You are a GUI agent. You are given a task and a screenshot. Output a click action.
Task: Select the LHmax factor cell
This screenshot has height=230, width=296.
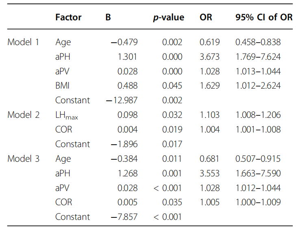pos(66,115)
